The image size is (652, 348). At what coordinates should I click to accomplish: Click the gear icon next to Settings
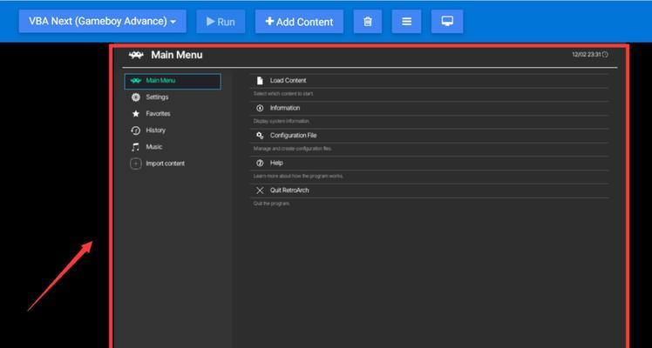[x=136, y=97]
